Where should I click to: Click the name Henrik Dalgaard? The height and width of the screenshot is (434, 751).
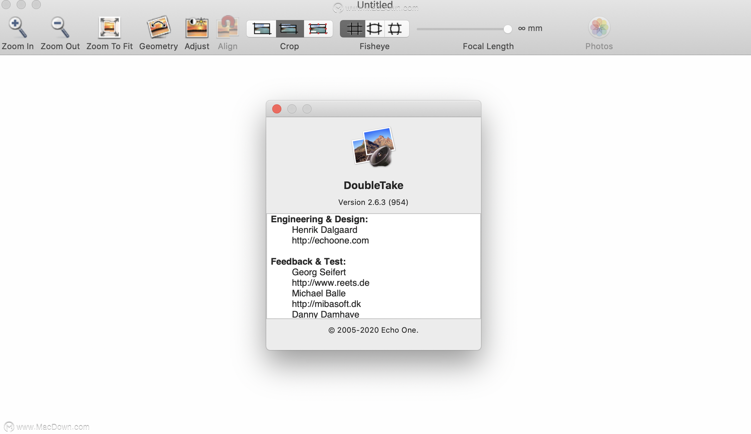point(324,230)
